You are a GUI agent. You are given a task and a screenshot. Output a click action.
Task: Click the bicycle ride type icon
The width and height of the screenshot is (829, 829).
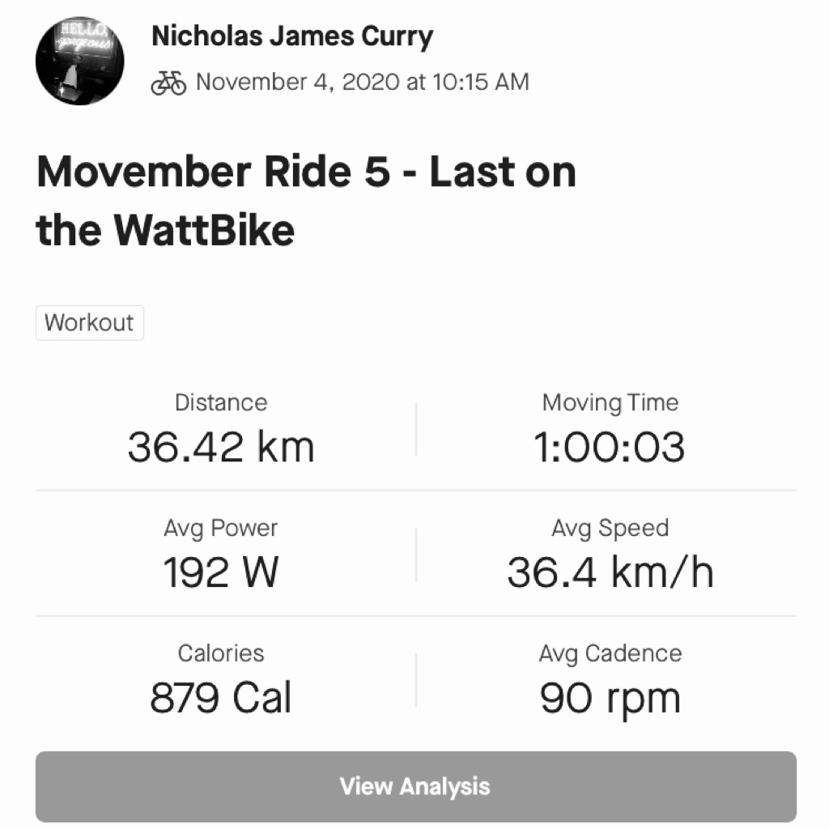pos(168,83)
